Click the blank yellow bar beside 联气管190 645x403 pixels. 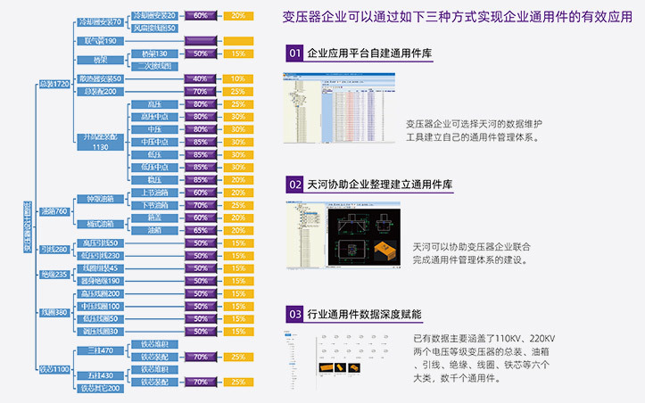[x=238, y=41]
